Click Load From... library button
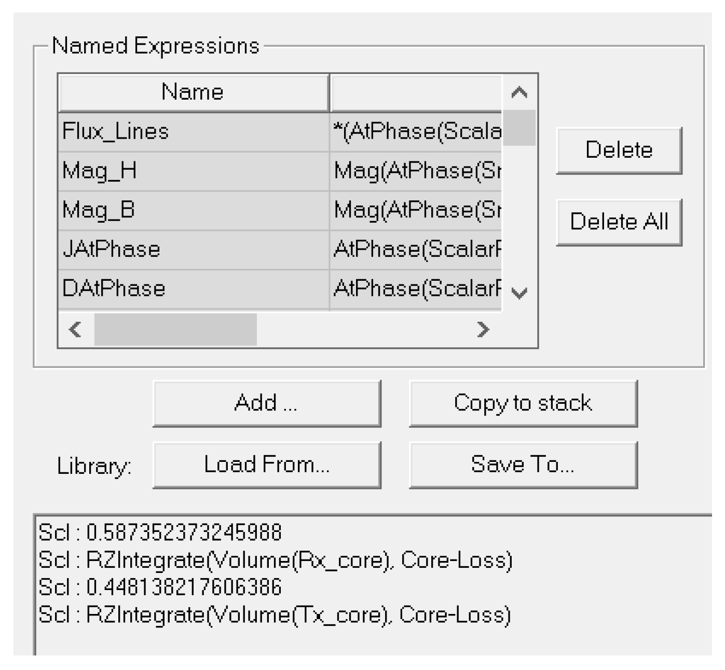 click(267, 464)
